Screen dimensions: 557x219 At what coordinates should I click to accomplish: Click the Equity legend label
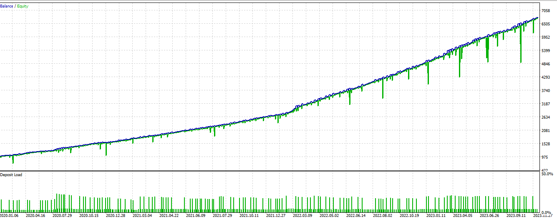[x=24, y=6]
